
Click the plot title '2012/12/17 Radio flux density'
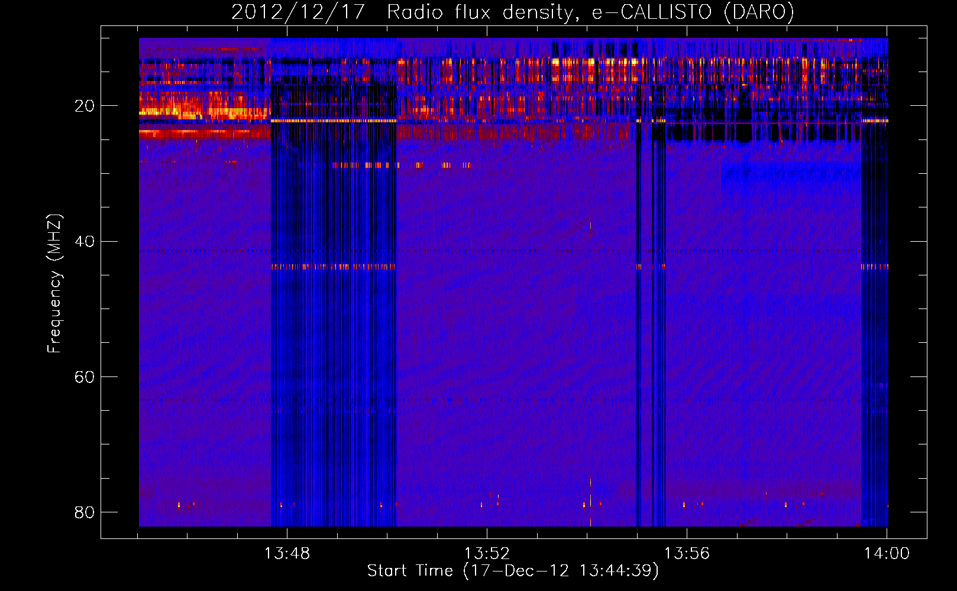pos(512,12)
